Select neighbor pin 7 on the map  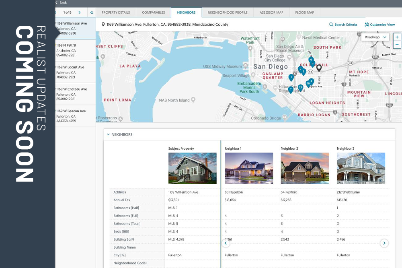click(x=291, y=90)
